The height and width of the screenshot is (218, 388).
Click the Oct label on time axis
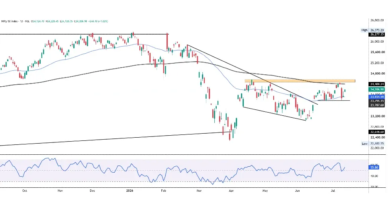coord(24,191)
